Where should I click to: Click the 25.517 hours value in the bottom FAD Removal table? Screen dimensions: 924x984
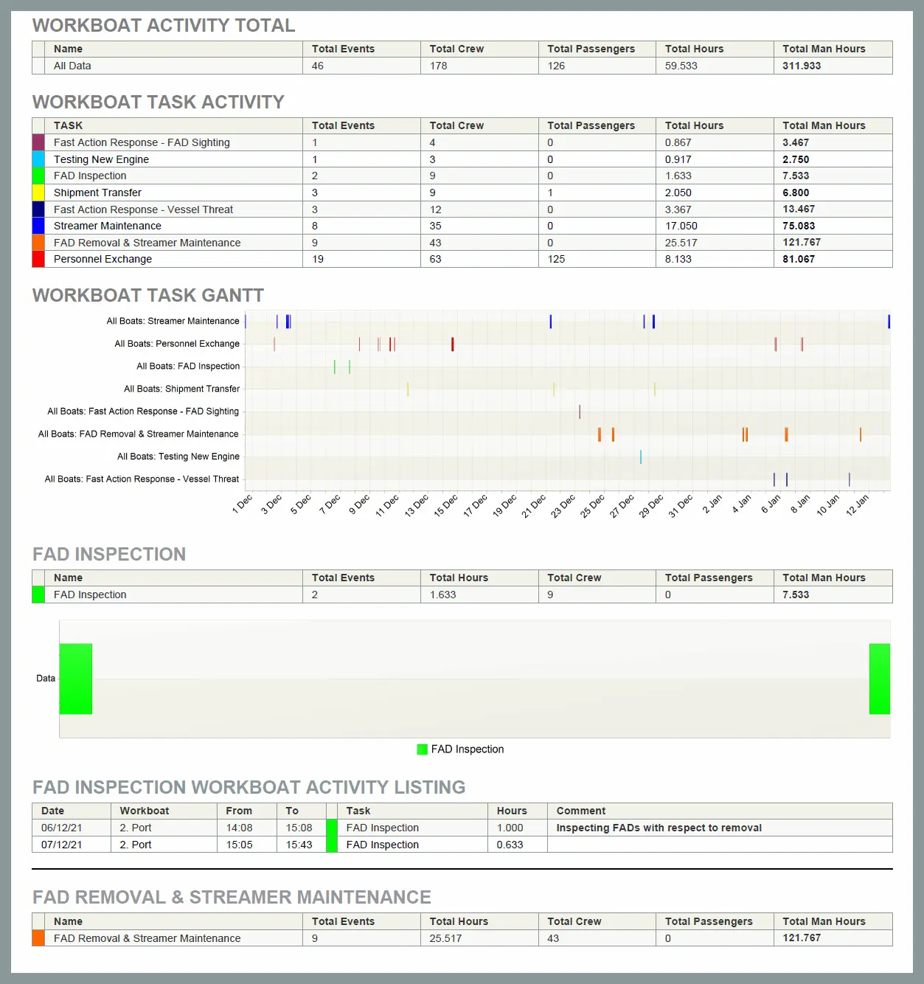click(x=445, y=938)
